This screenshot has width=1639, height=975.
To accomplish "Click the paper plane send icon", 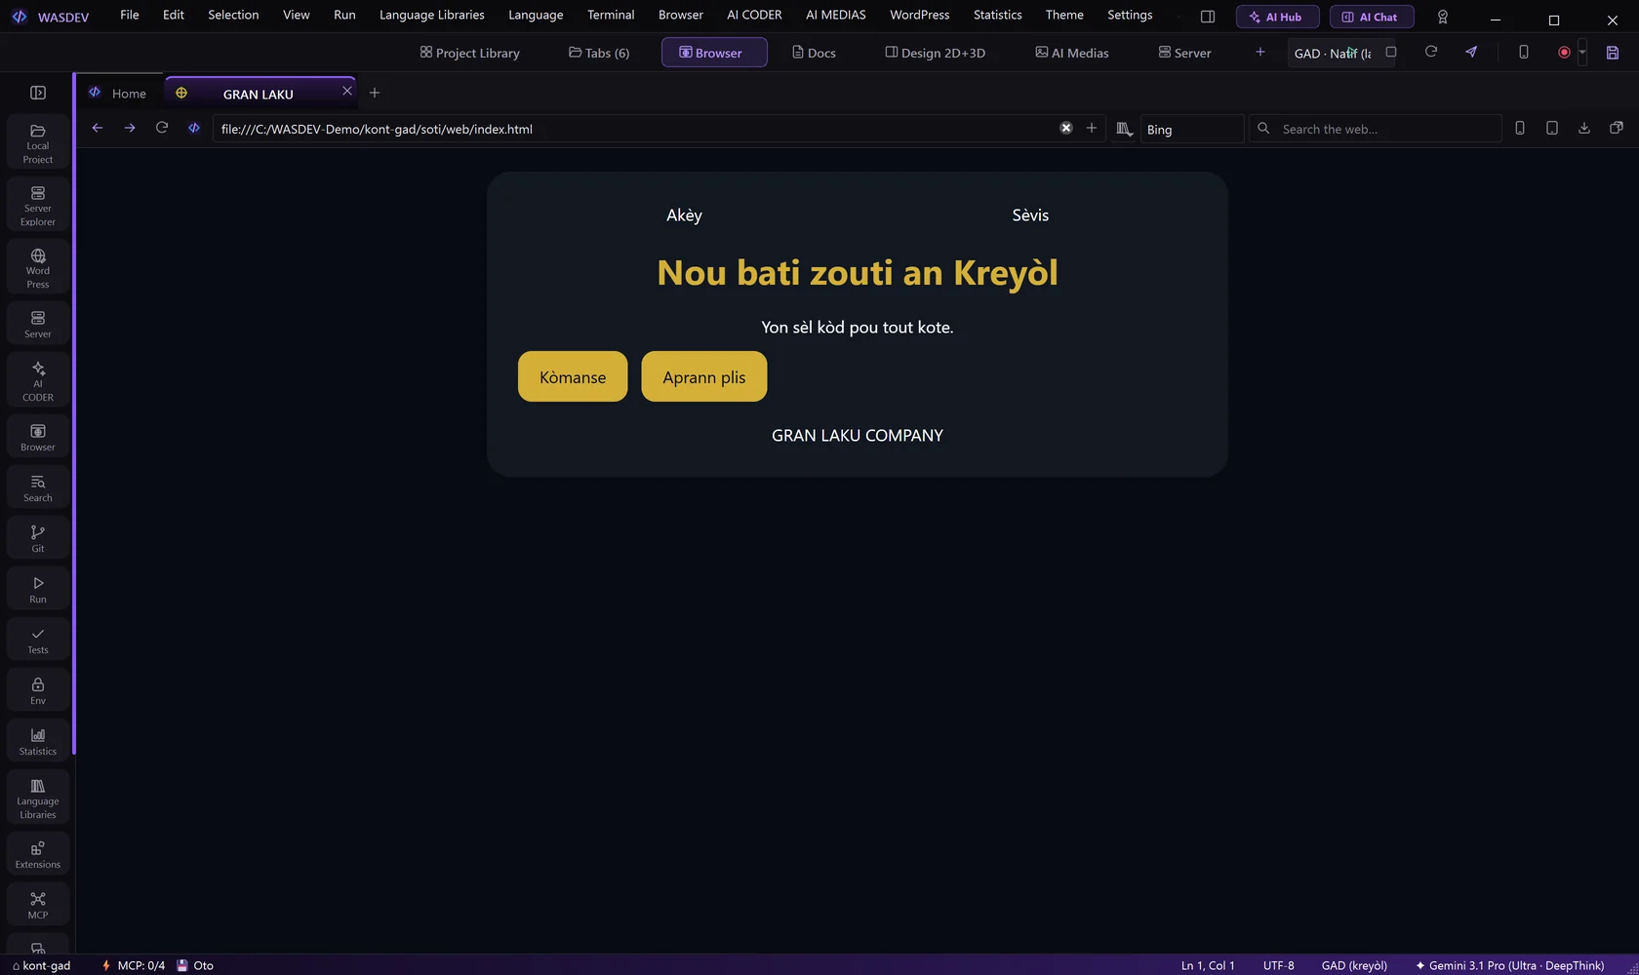I will click(x=1471, y=52).
